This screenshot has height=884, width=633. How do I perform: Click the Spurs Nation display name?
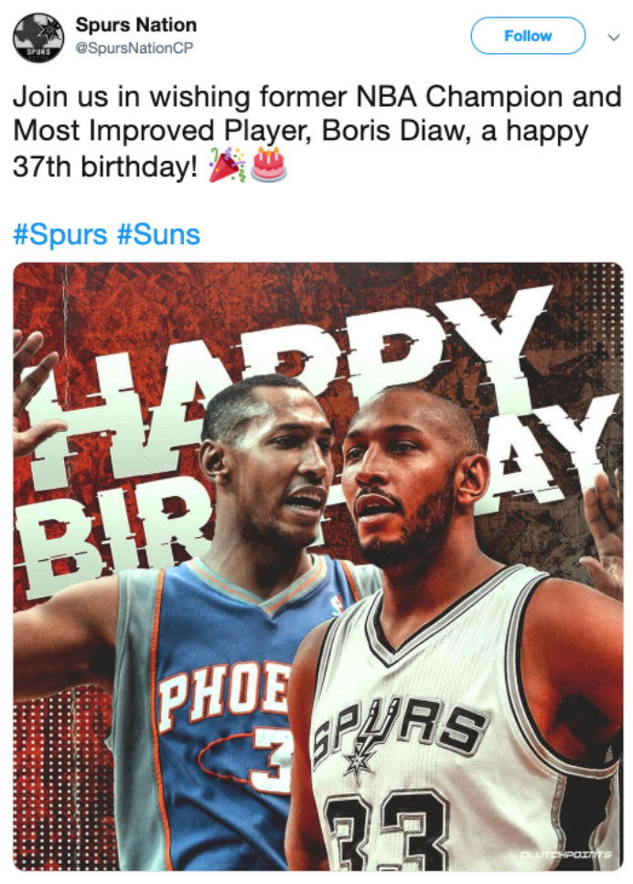click(136, 25)
